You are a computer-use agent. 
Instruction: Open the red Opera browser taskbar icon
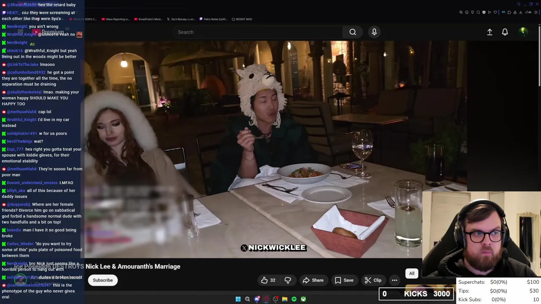click(266, 299)
